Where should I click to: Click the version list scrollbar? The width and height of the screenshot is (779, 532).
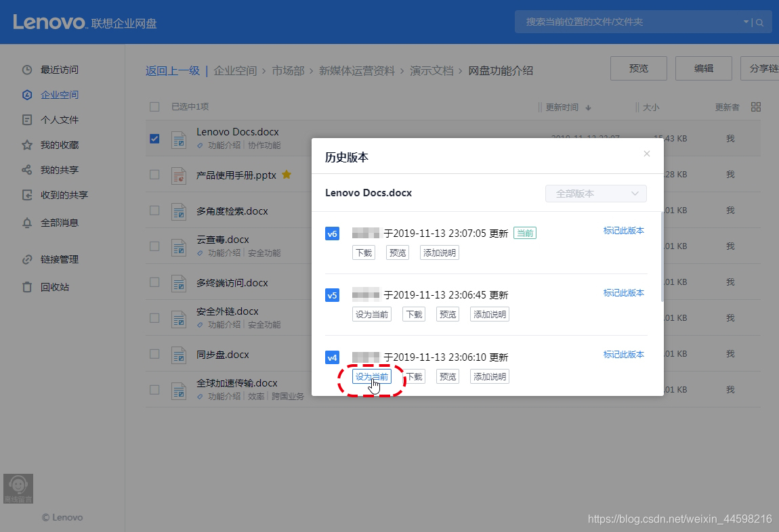[662, 257]
